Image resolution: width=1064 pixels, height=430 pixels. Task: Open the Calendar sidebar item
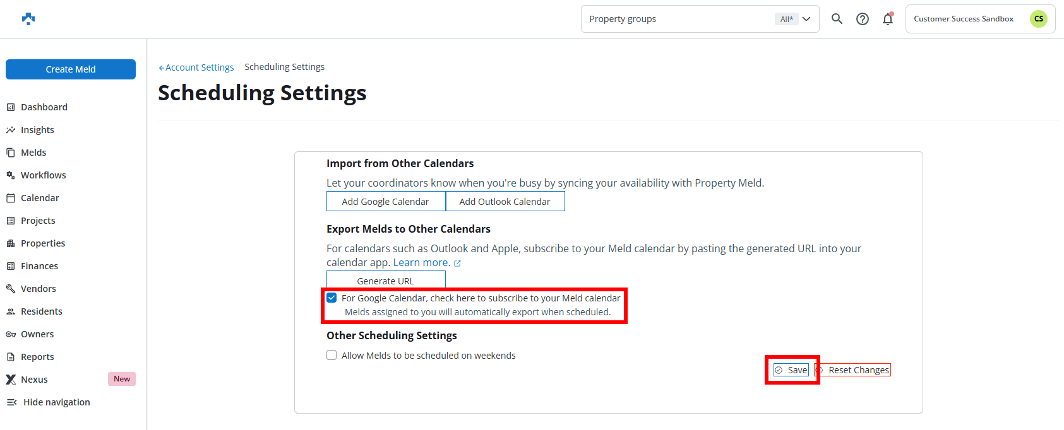coord(40,198)
